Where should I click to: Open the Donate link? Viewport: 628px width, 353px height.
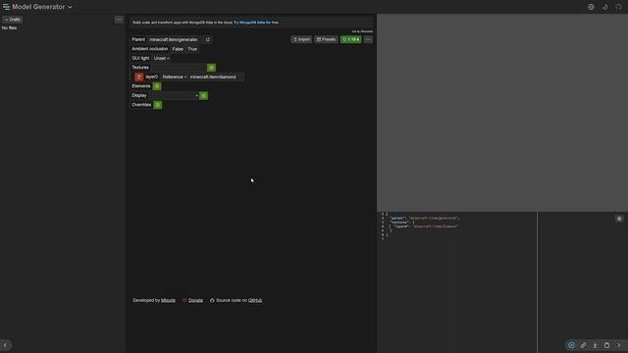tap(195, 300)
